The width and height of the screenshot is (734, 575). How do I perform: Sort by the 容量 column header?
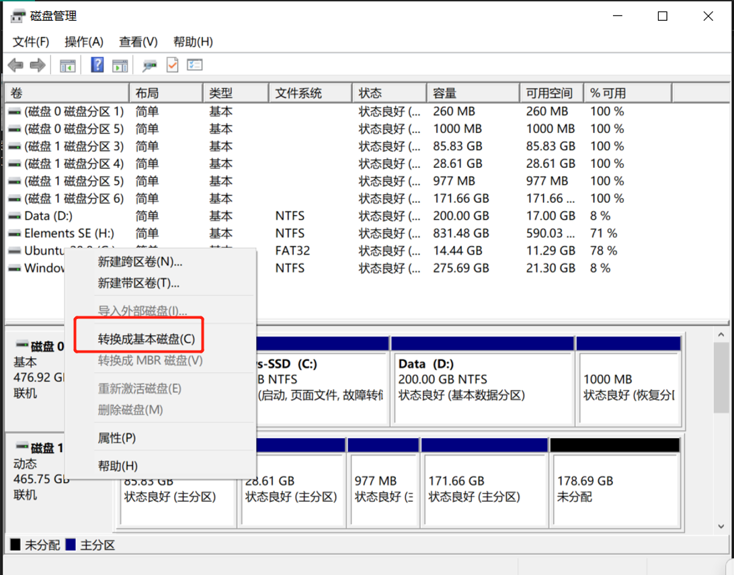coord(473,93)
